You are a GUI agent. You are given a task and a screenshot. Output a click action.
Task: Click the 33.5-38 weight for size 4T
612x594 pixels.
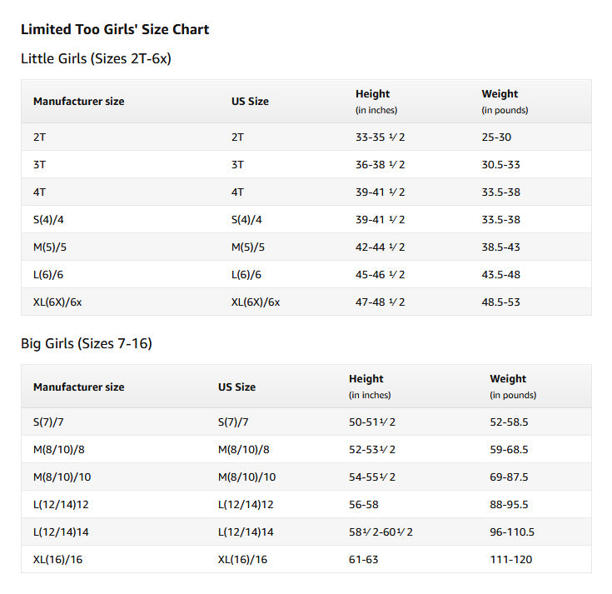(500, 192)
